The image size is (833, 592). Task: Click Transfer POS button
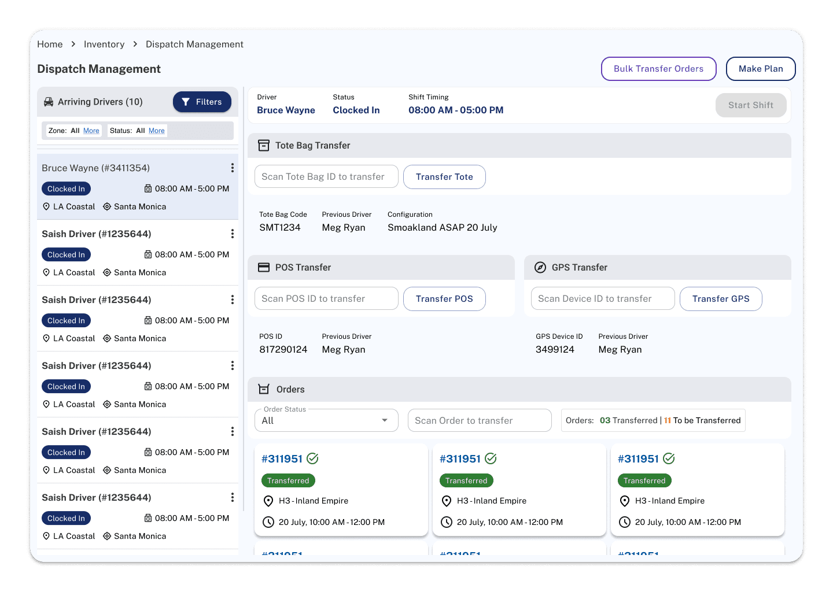point(444,299)
